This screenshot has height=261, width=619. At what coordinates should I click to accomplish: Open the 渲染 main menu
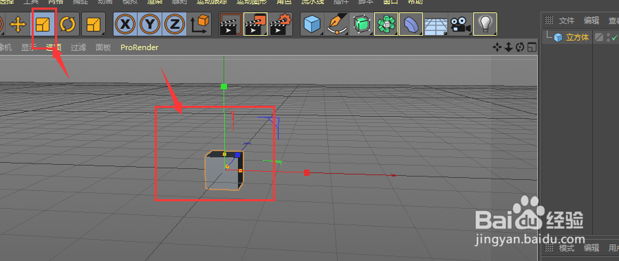coord(154,1)
